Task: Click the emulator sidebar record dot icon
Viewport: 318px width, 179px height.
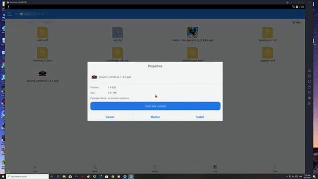Action: [309, 98]
